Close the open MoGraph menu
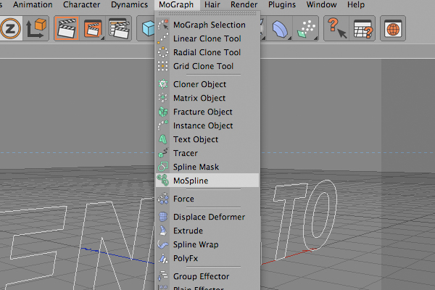The image size is (435, 290). coord(176,5)
